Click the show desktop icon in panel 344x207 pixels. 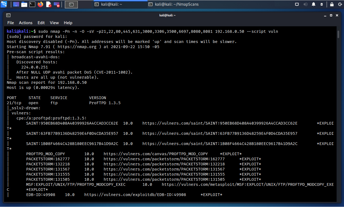pyautogui.click(x=16, y=4)
